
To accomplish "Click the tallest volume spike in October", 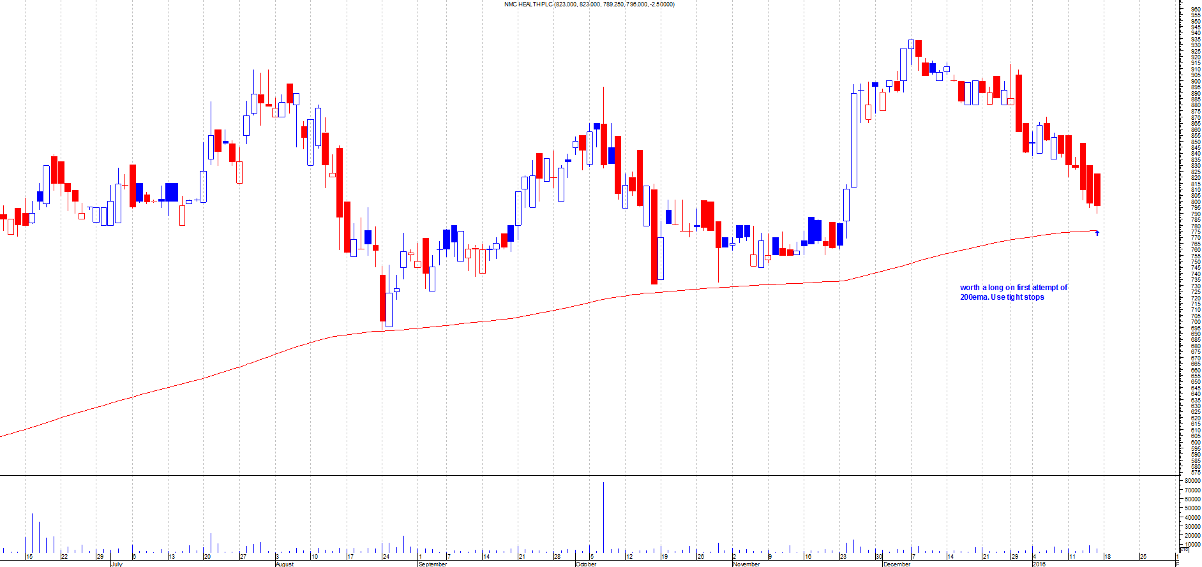I will coord(603,517).
